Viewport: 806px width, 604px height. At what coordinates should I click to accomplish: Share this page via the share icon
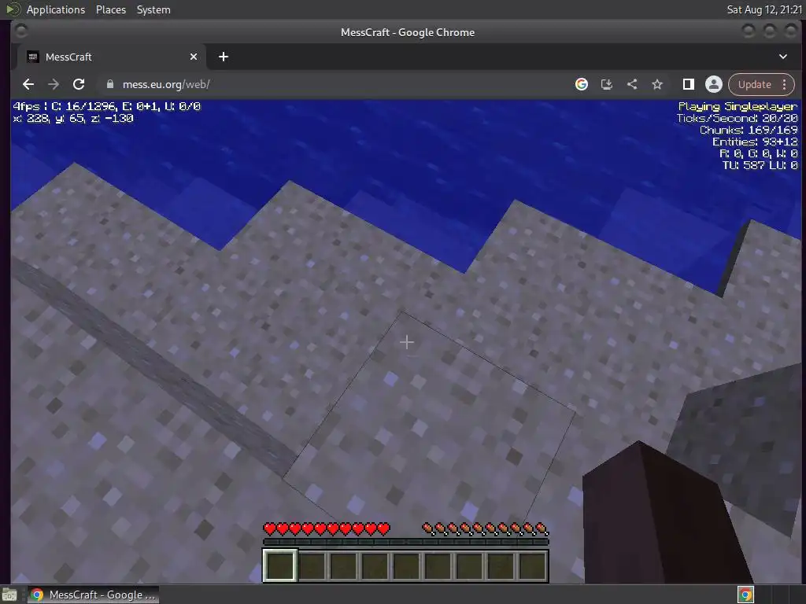[632, 84]
